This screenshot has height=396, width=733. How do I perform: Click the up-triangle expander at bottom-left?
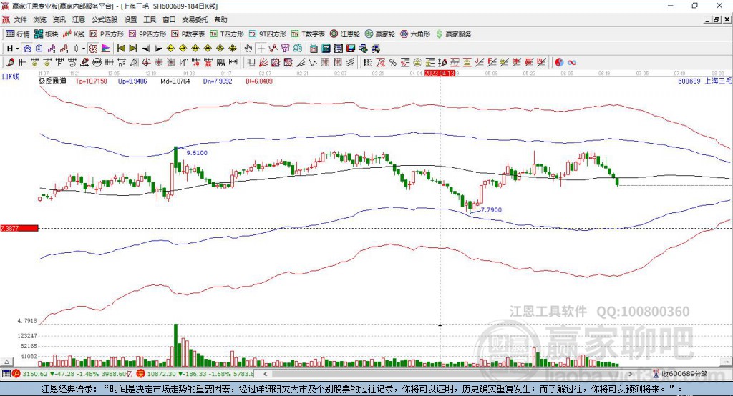(6, 362)
